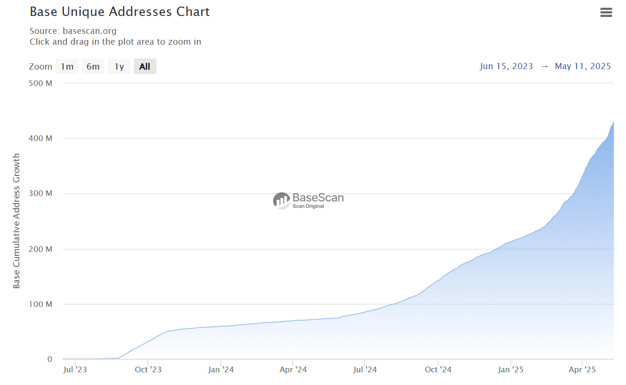Click the 400 M y-axis label
The width and height of the screenshot is (626, 385).
(41, 138)
